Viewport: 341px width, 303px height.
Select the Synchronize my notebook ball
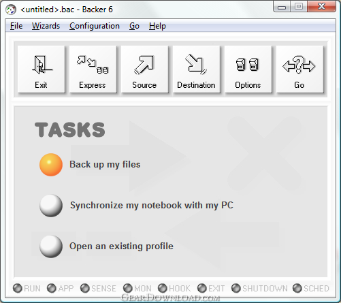click(51, 206)
